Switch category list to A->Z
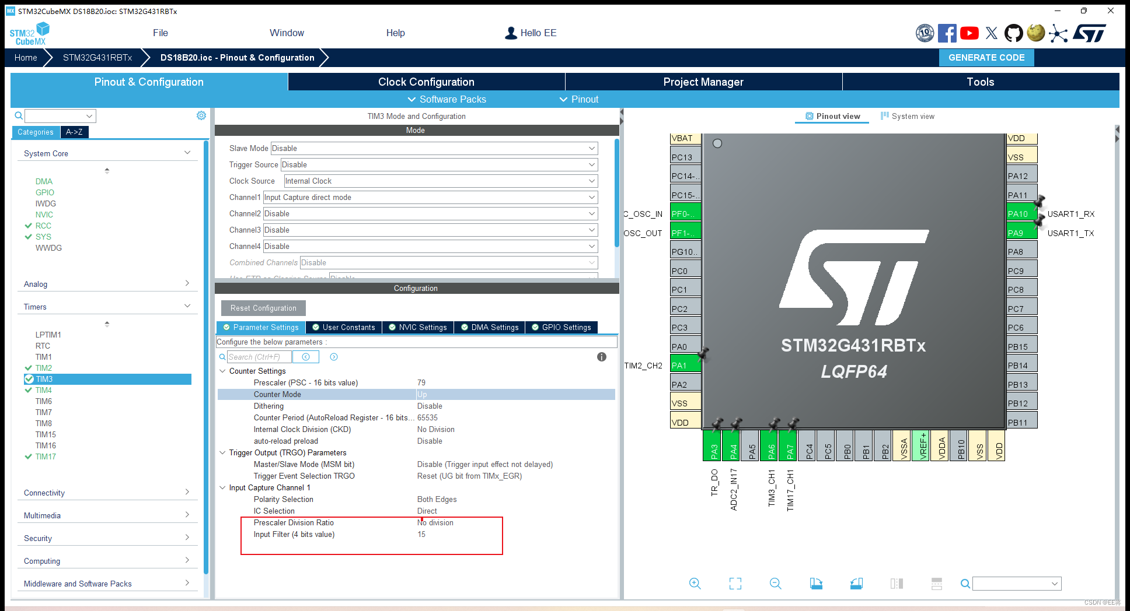1130x611 pixels. (x=74, y=132)
